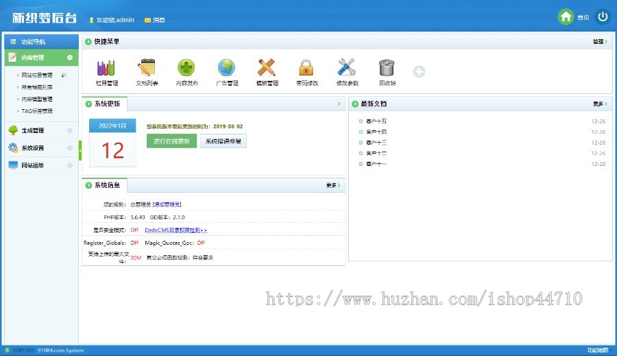Click the calendar date 12 tile
The height and width of the screenshot is (356, 617).
(112, 150)
